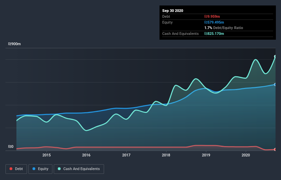Click the ₪9.959m debt value
Viewport: 281px width, 180px height.
tap(212, 16)
